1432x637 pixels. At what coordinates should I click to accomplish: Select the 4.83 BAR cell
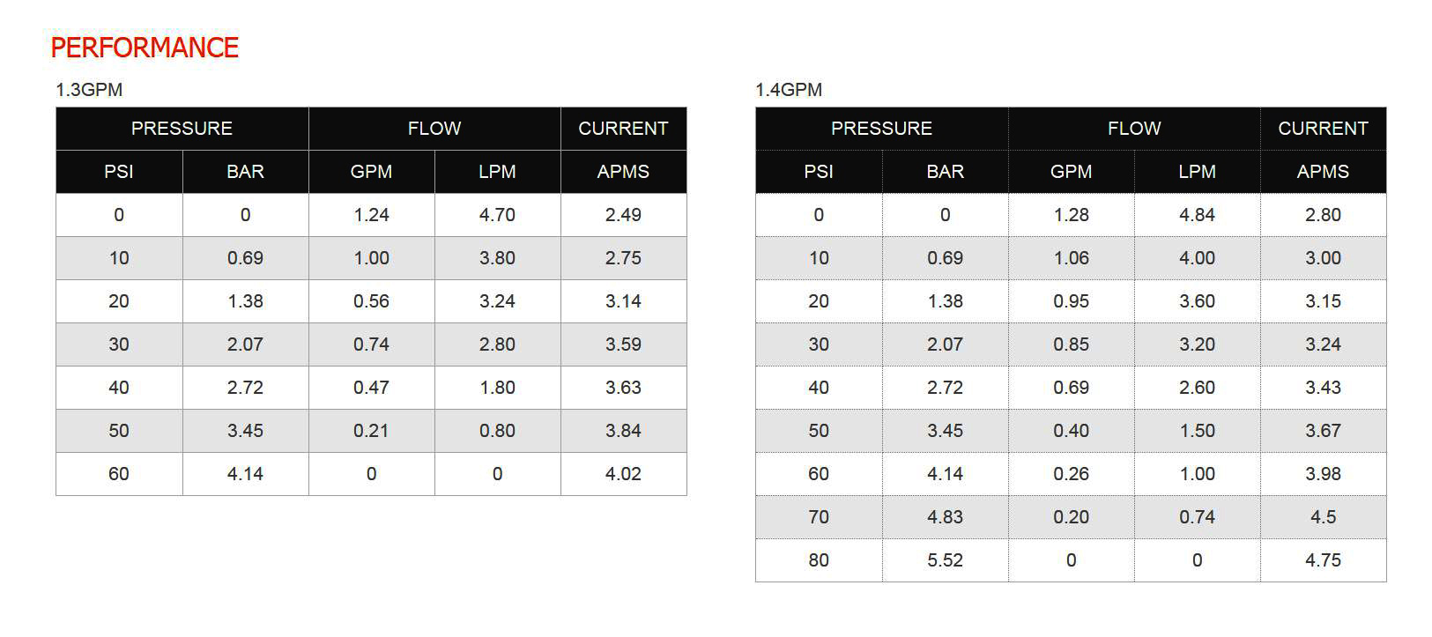click(945, 517)
